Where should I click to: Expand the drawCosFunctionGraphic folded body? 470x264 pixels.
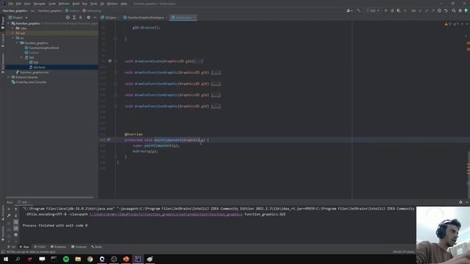[216, 84]
